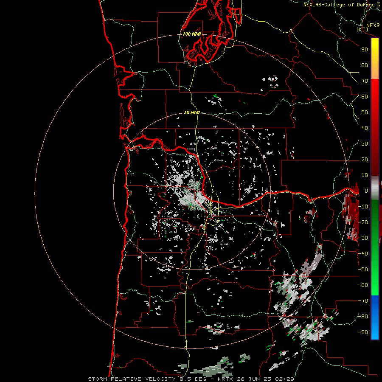Click the -10 scale value

click(363, 207)
